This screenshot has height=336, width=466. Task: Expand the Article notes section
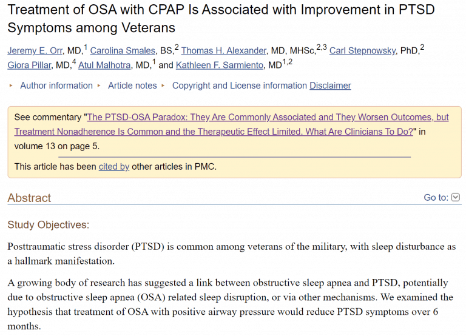(132, 86)
